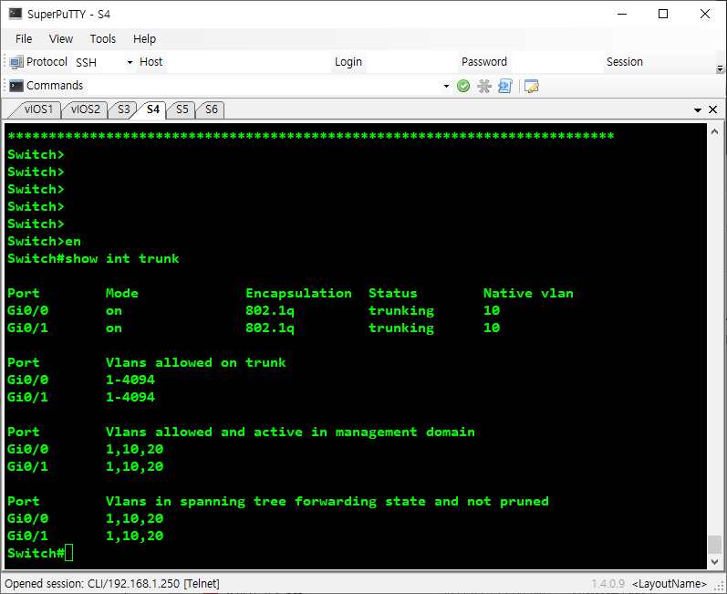Click the terminal scrollbar up arrow
Screen dimensions: 727x594
(x=714, y=131)
